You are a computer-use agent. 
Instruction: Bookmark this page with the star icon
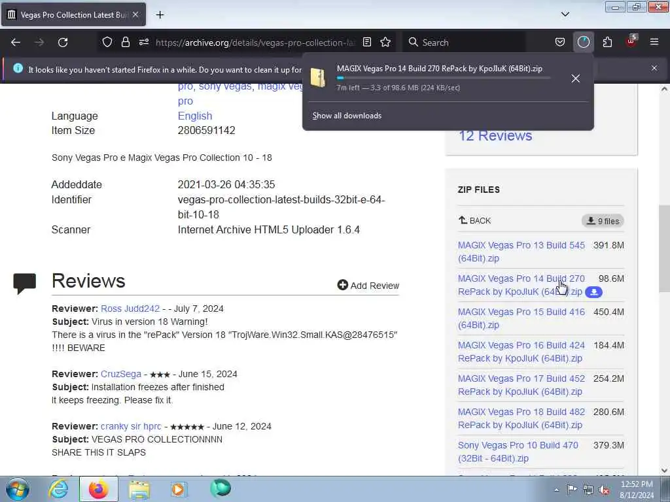click(385, 42)
